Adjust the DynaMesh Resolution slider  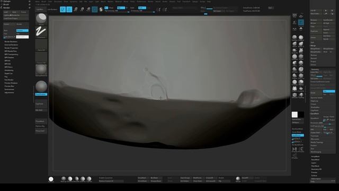coord(323,123)
